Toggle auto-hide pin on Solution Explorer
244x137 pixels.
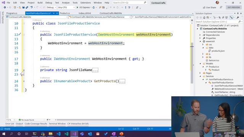pyautogui.click(x=238, y=14)
